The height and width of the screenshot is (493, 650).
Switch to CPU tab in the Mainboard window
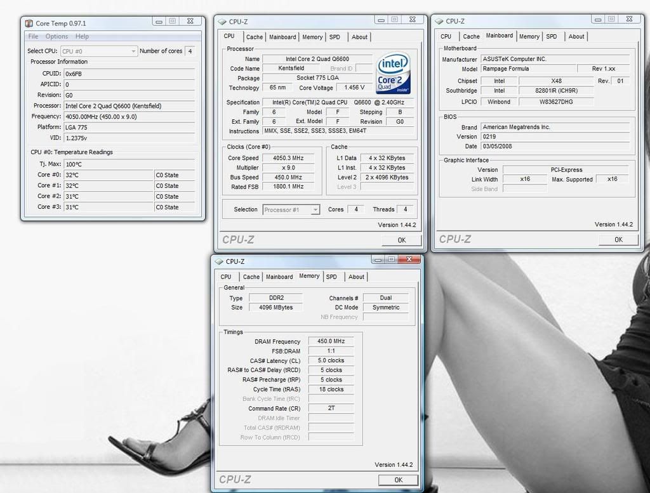pyautogui.click(x=446, y=36)
